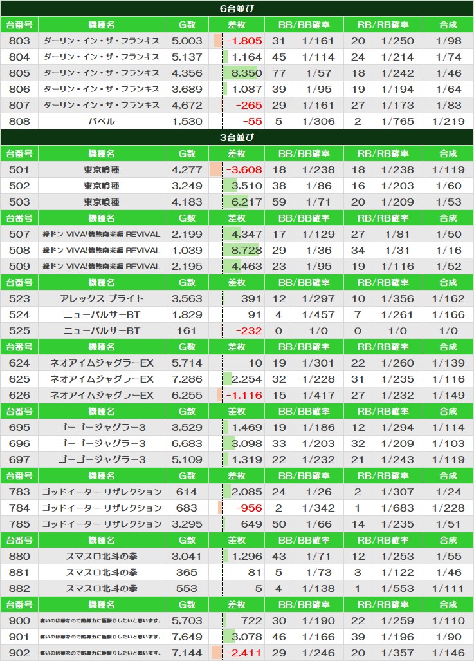Image resolution: width=474 pixels, height=661 pixels.
Task: Click the 8,728 difference value
Action: tap(247, 251)
